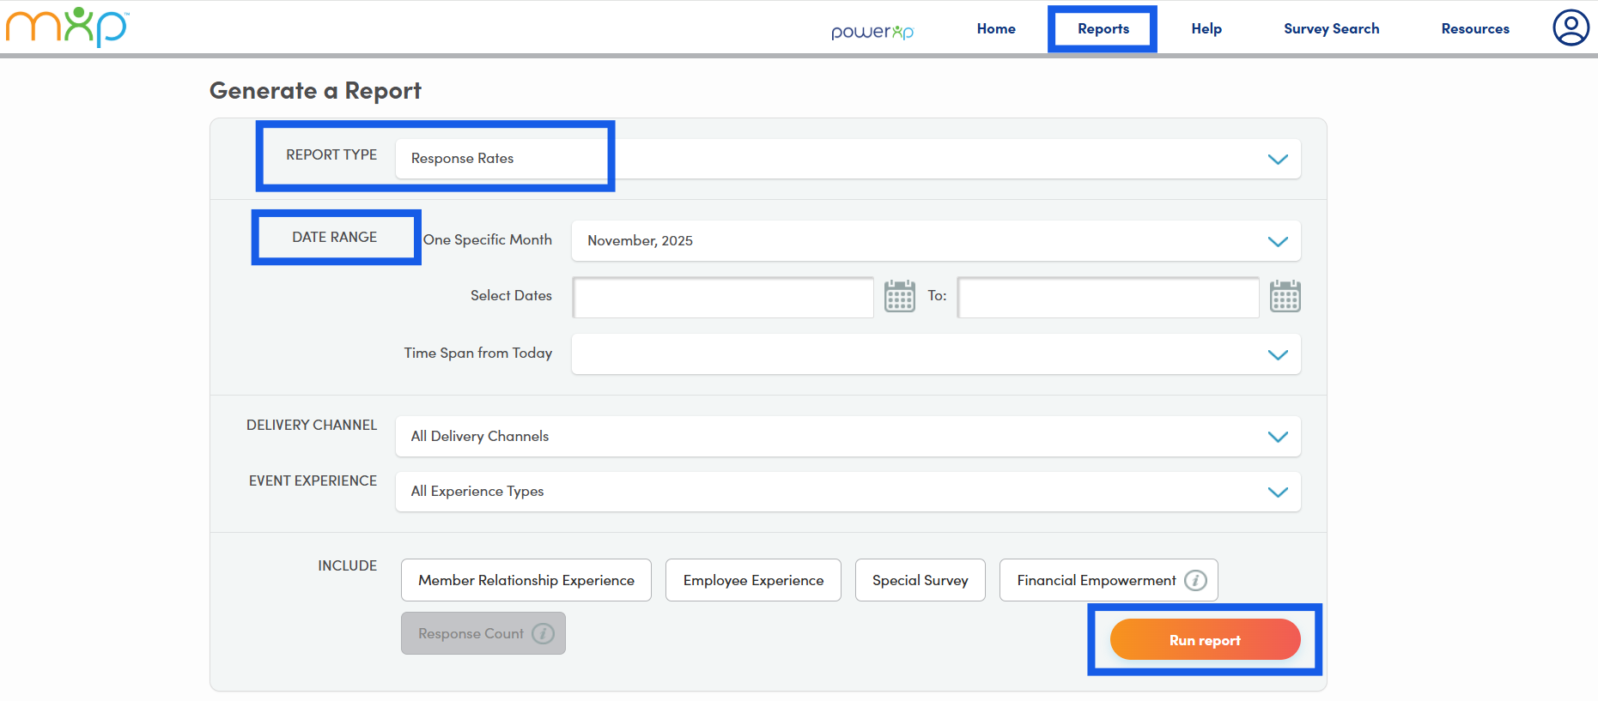Open the Resources navigation link
The height and width of the screenshot is (701, 1598).
1474,29
